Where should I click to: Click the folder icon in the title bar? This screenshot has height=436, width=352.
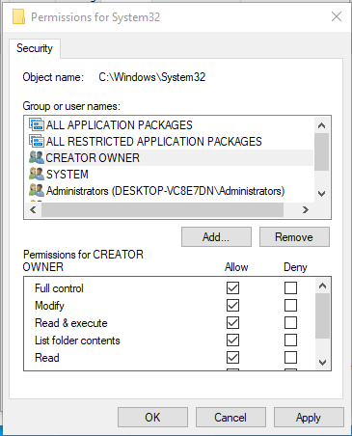[x=18, y=16]
